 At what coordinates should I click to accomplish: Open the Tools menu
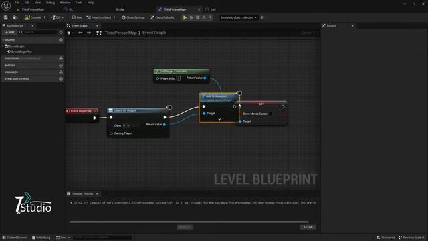coord(79,3)
